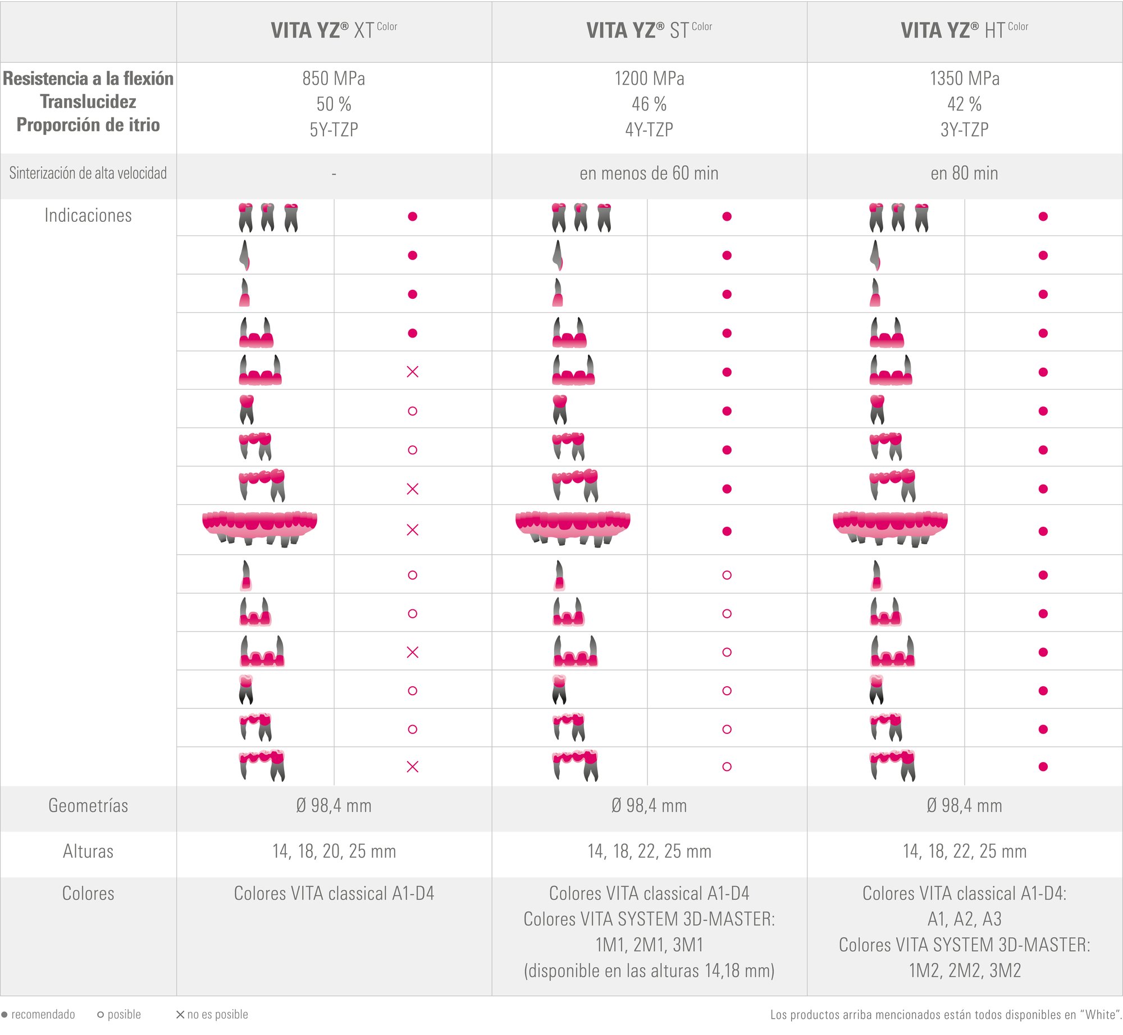The width and height of the screenshot is (1123, 1035).
Task: Click the VITA YZ XT Color column header
Action: pos(334,30)
